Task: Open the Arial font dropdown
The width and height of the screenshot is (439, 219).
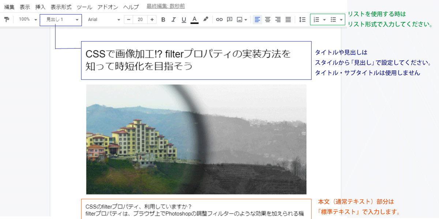Action: (104, 20)
